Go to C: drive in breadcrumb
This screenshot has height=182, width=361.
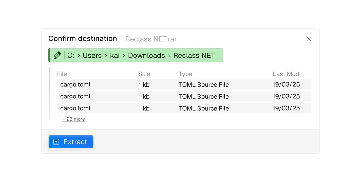click(71, 56)
